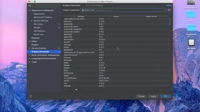200x112 pixels.
Task: Select the backports.shutil_get_terminal_size row
Action: 116,52
